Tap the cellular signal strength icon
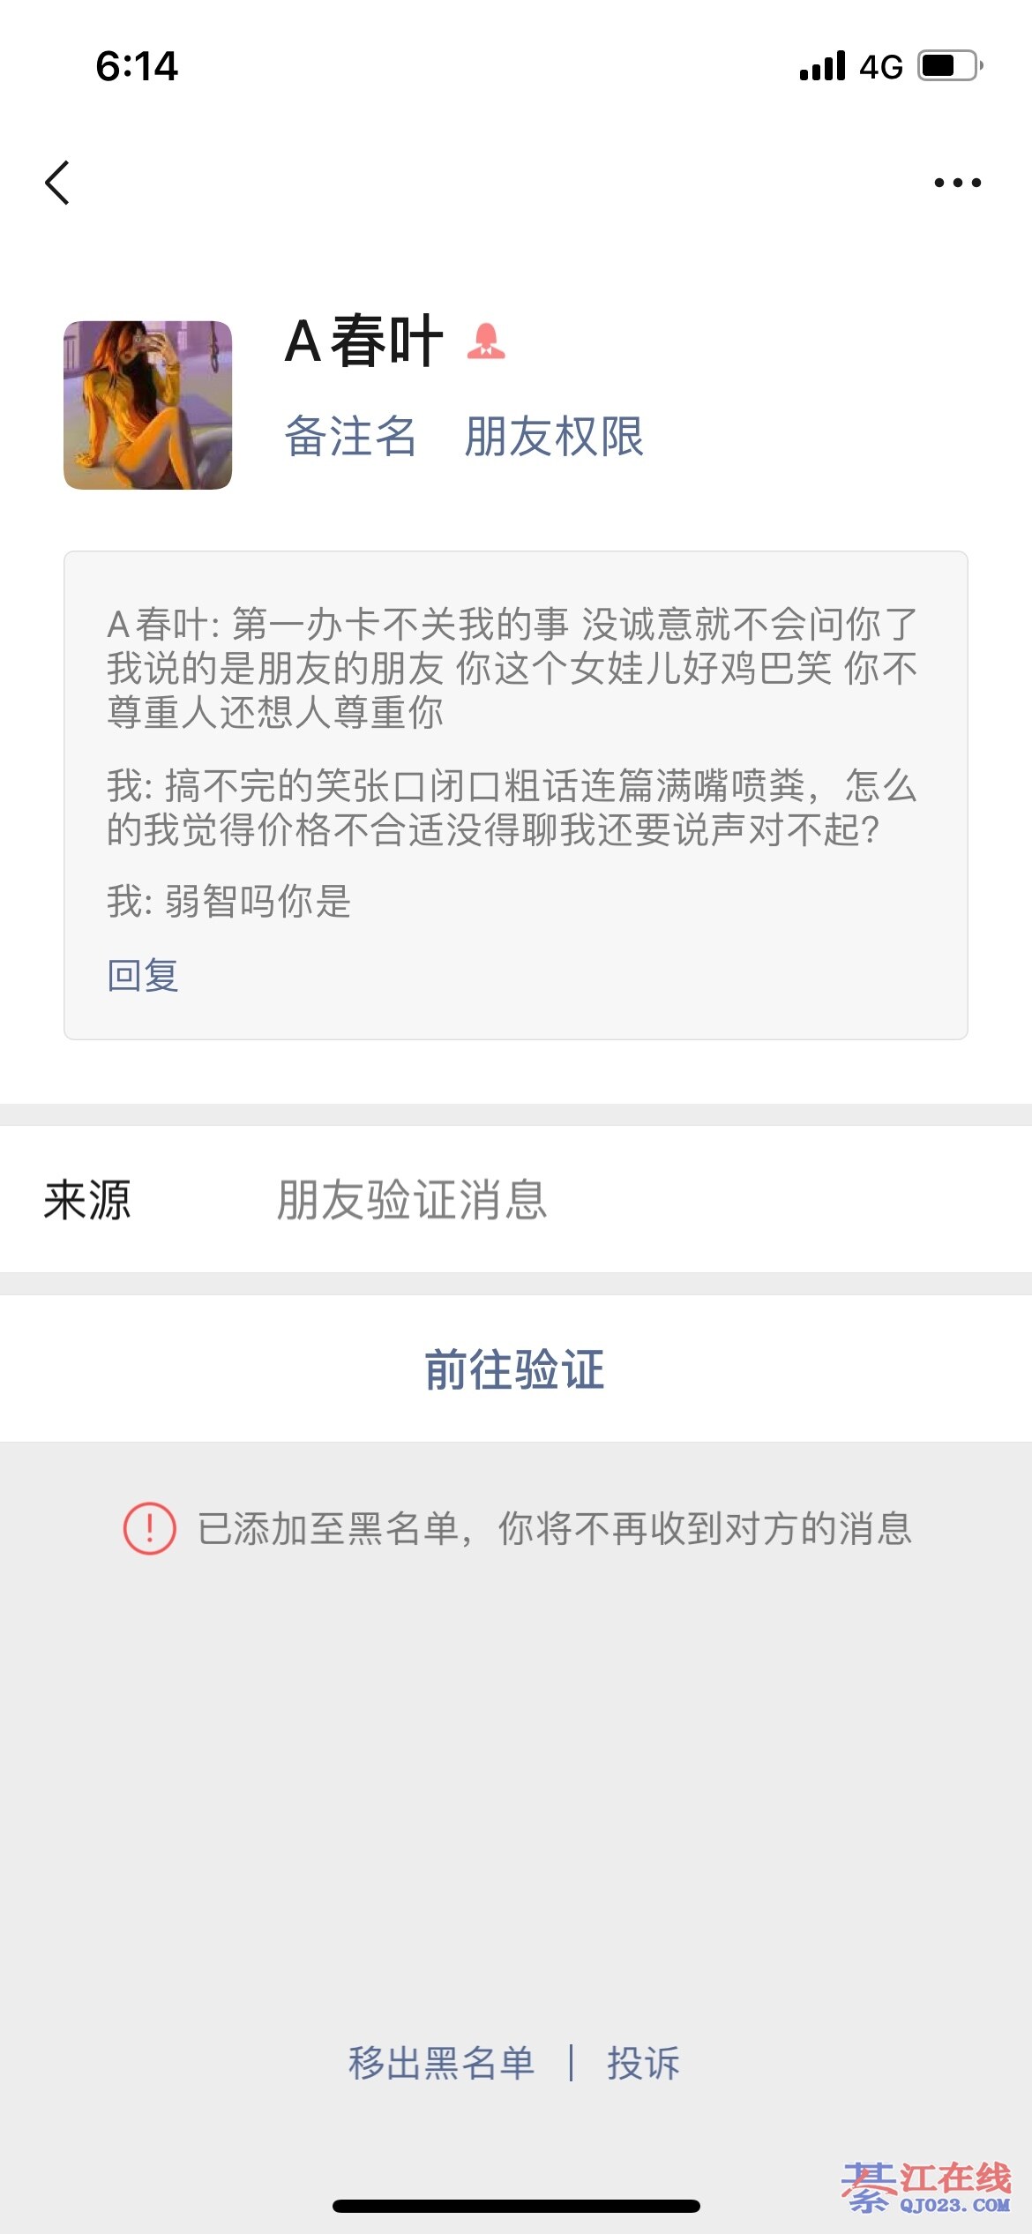Viewport: 1032px width, 2234px height. 822,66
